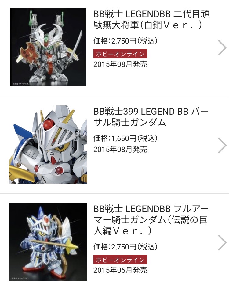Open 二代目頑駄無大将軍 product thumbnail

pos(48,47)
